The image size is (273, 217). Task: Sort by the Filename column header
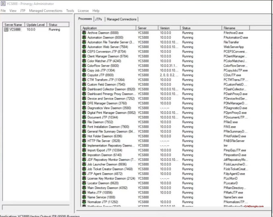236,28
